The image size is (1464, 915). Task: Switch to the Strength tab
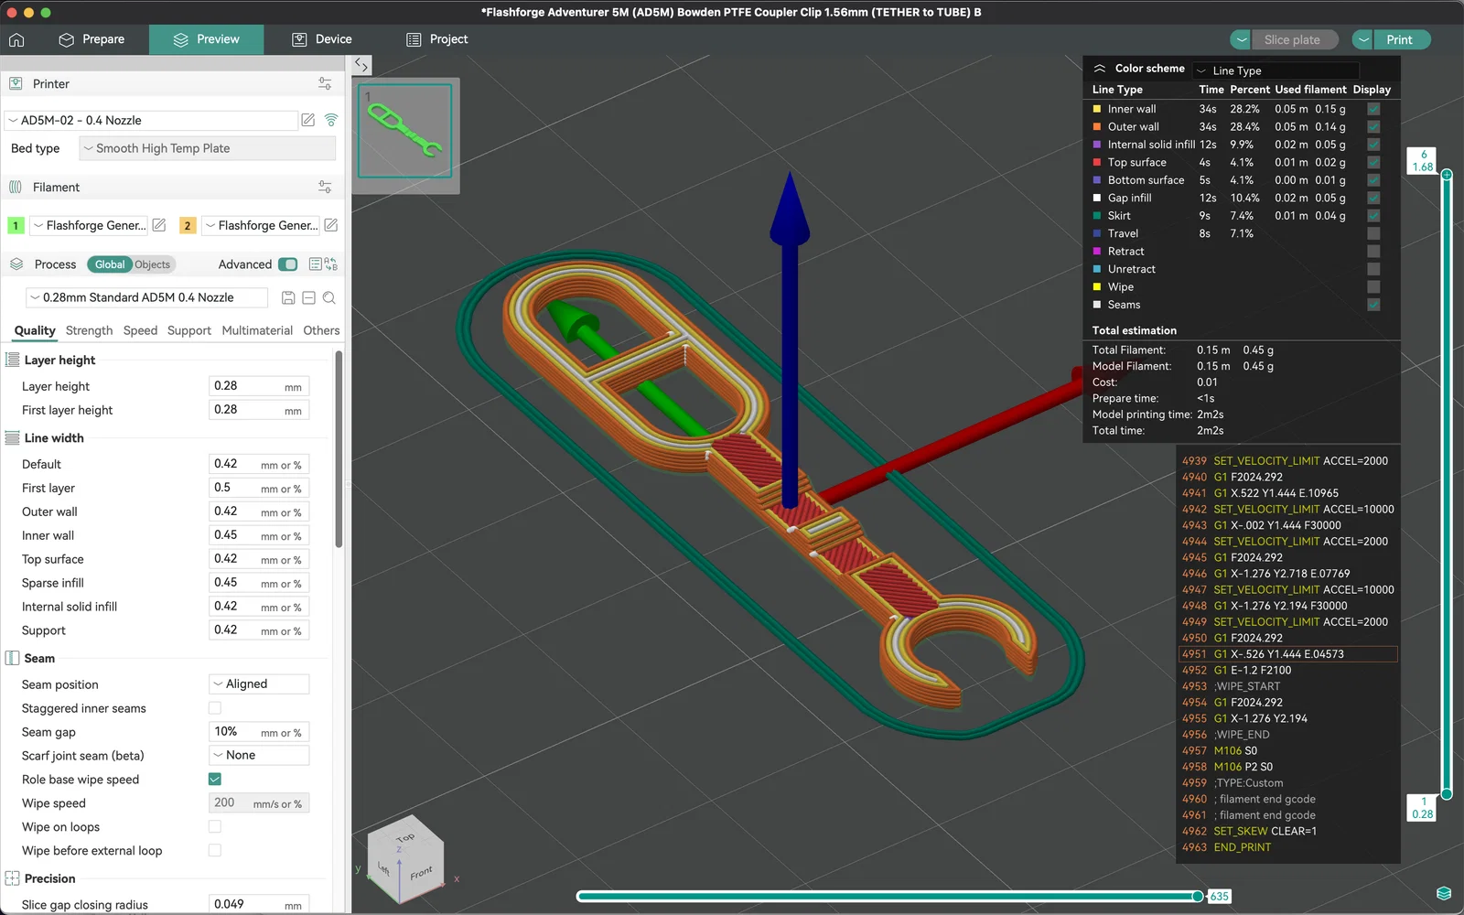click(x=89, y=330)
